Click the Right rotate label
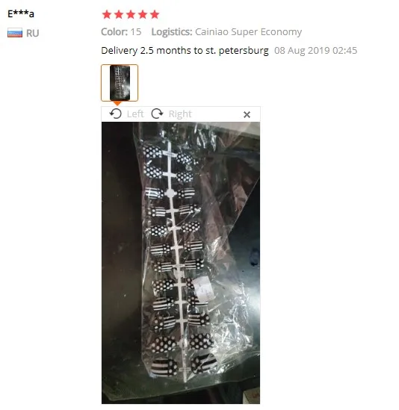This screenshot has width=399, height=410. tap(180, 114)
